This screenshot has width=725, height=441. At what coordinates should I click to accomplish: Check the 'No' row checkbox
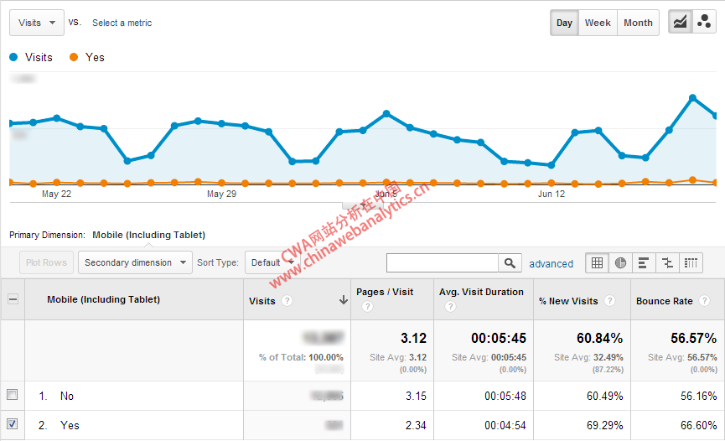(x=12, y=395)
